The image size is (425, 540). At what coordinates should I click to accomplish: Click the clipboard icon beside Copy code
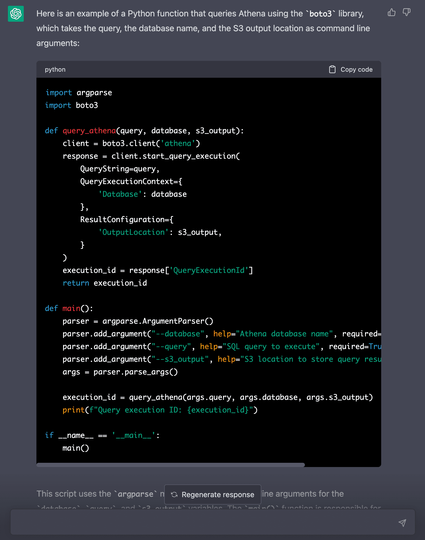click(x=332, y=69)
